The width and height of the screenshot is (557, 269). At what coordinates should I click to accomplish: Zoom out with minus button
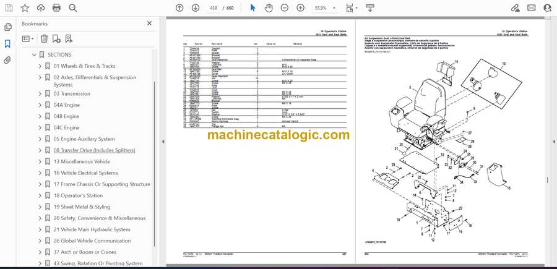tap(285, 8)
